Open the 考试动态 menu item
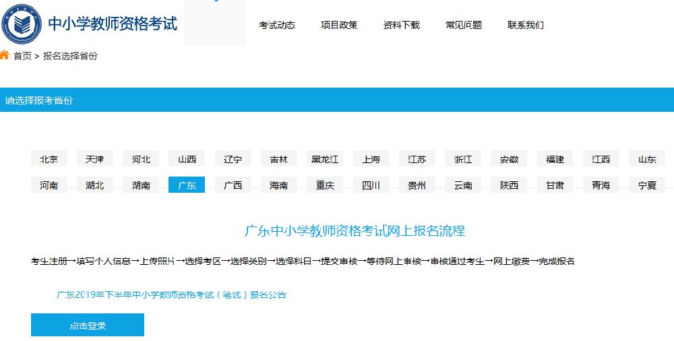This screenshot has width=674, height=341. 277,25
